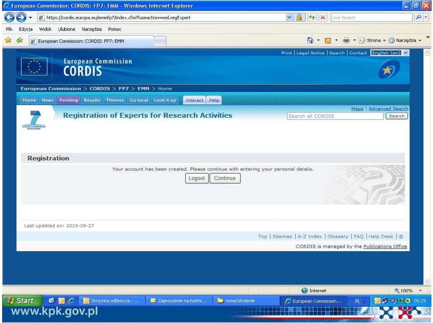Open the Pomoc menu
The image size is (433, 323).
click(x=115, y=29)
